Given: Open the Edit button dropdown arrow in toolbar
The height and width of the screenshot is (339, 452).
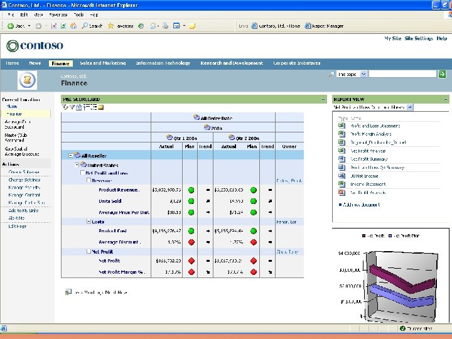Looking at the screenshot, I should [x=184, y=26].
